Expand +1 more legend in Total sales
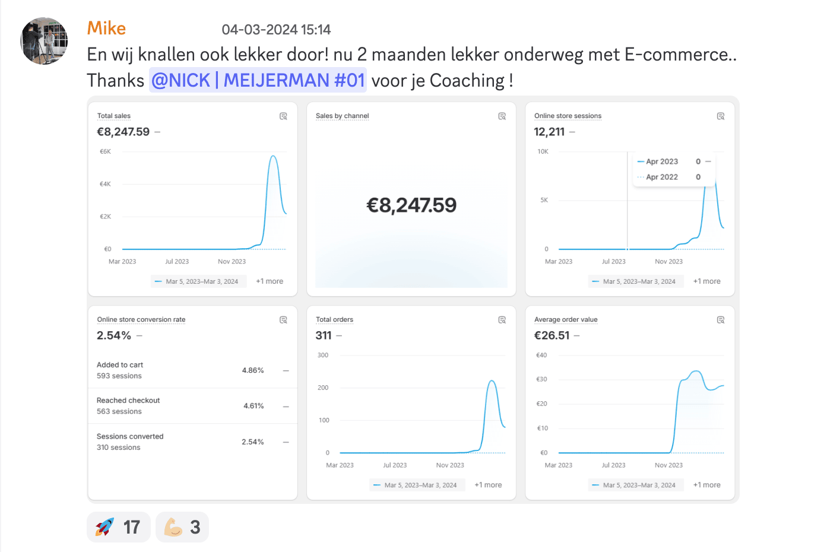This screenshot has height=552, width=824. [270, 281]
